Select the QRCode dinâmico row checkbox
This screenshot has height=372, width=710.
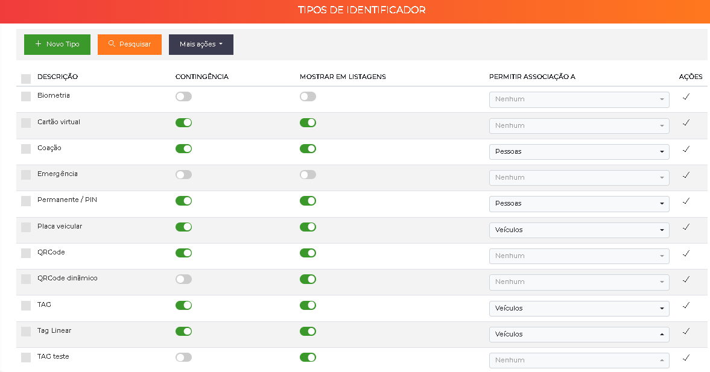[26, 279]
